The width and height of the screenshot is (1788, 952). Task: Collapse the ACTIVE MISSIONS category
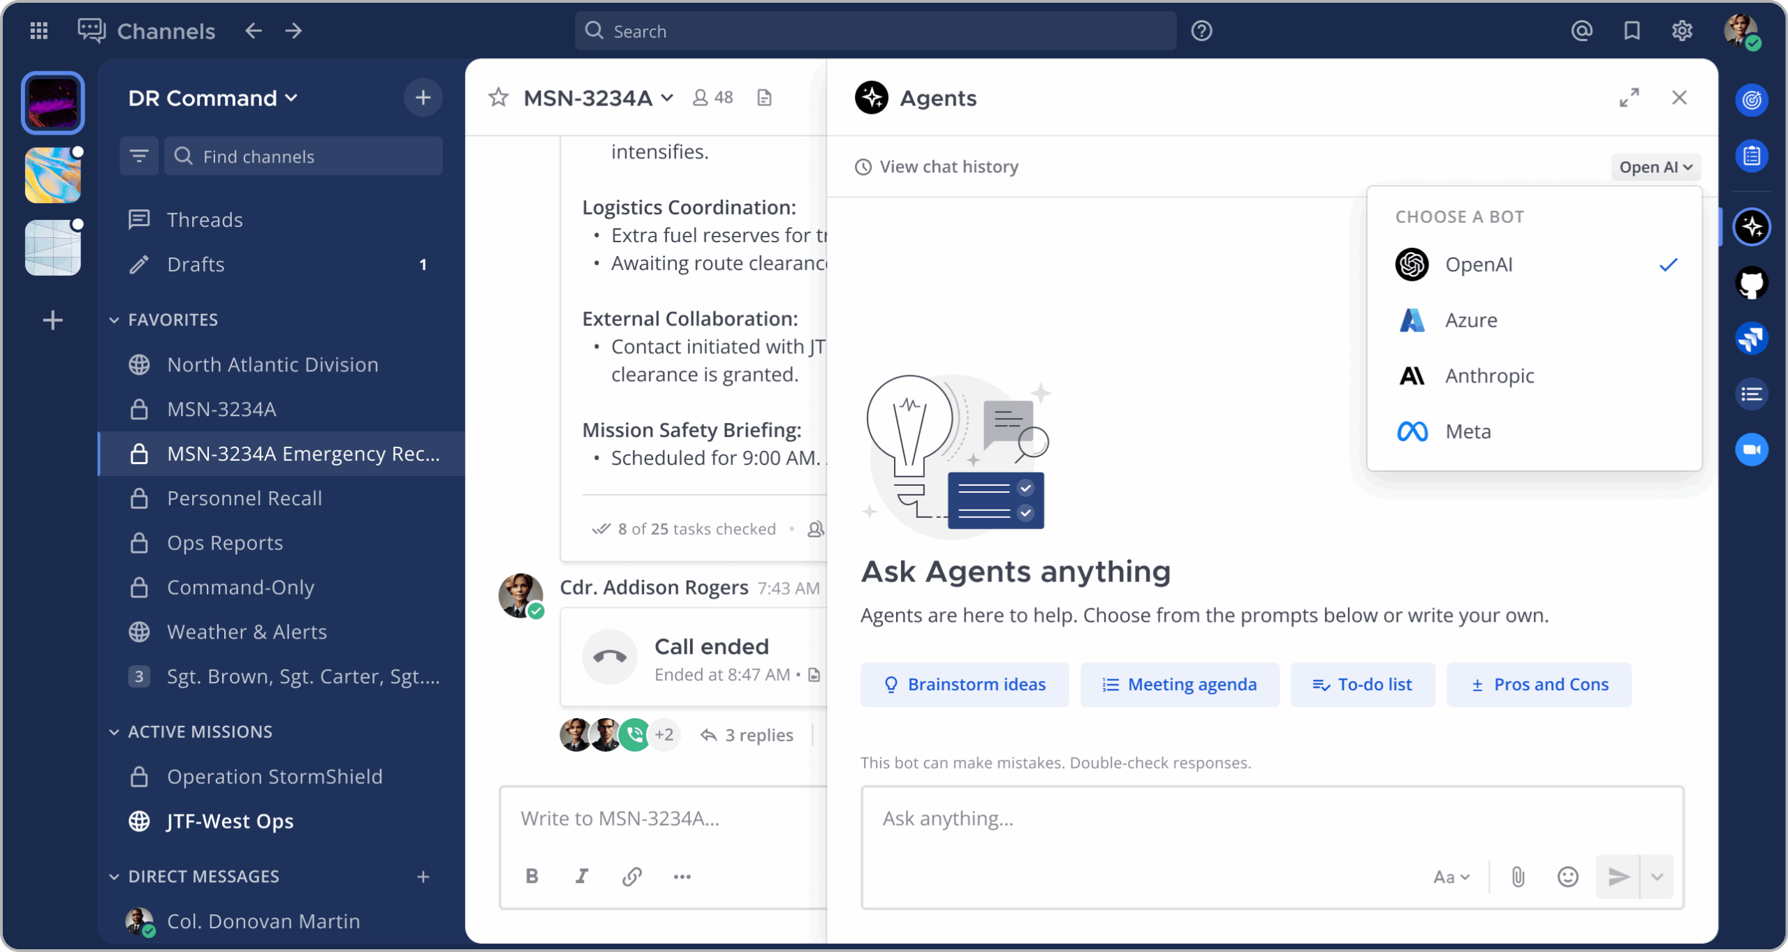point(191,731)
